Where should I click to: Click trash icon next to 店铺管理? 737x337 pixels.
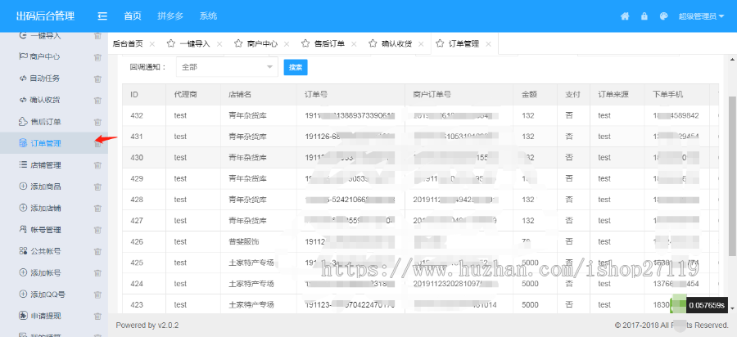tap(97, 165)
